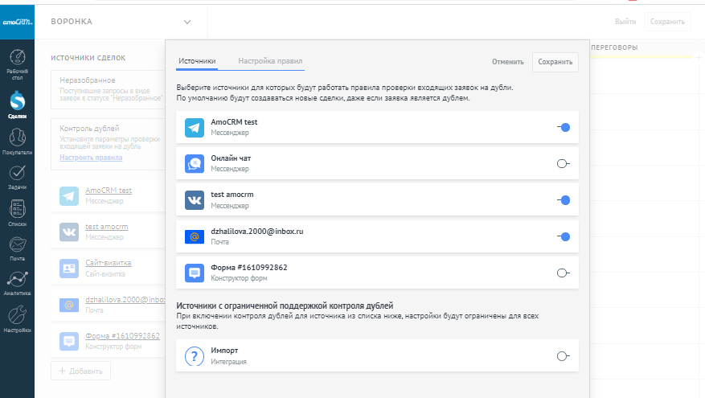
Task: Open Почта mail icon in sidebar
Action: pyautogui.click(x=17, y=246)
